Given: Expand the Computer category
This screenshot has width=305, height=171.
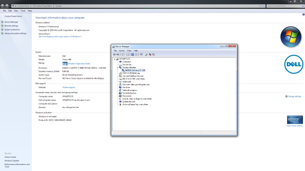Looking at the screenshot, I should 118,62.
